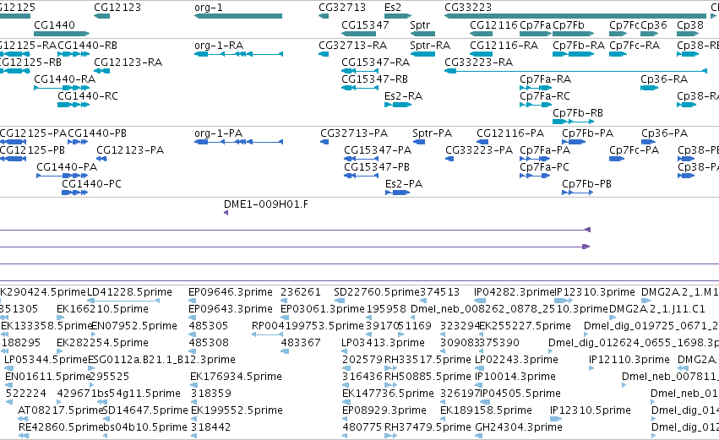719x440 pixels.
Task: Select protein CG15347-PA
Action: click(x=378, y=149)
